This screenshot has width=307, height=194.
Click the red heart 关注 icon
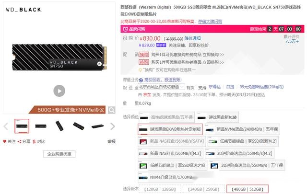5,141
